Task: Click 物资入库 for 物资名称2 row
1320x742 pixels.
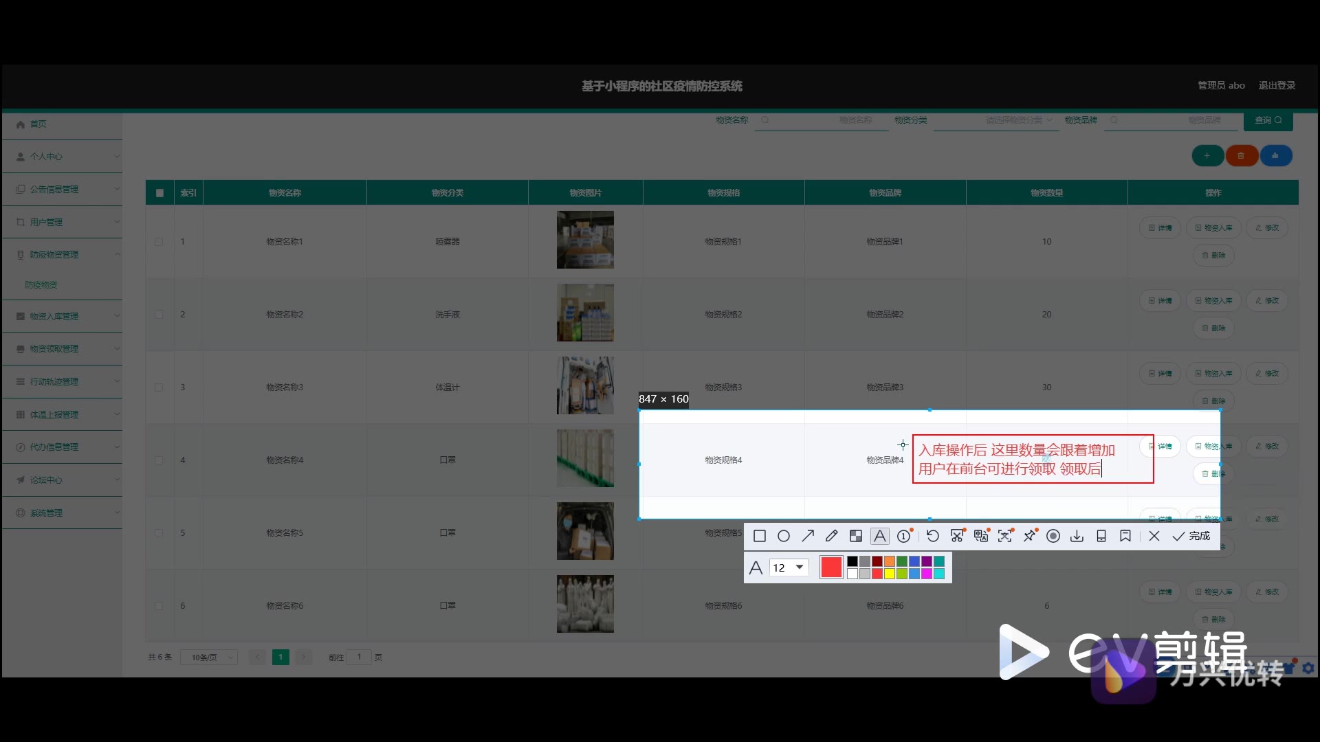Action: [x=1213, y=301]
